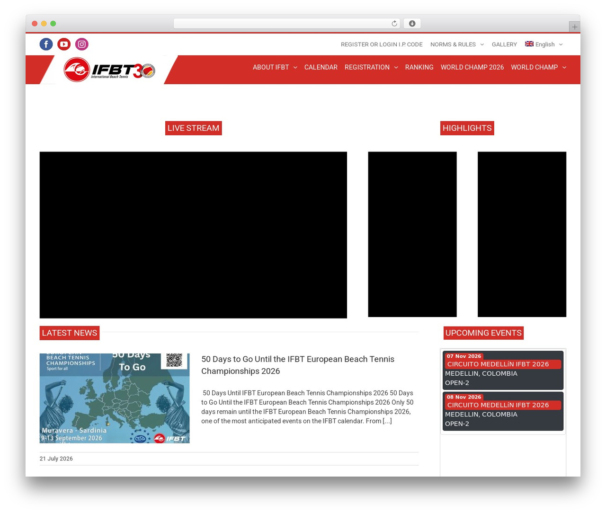Viewport: 606px width, 513px height.
Task: Open the European Championships news thumbnail
Action: point(115,398)
